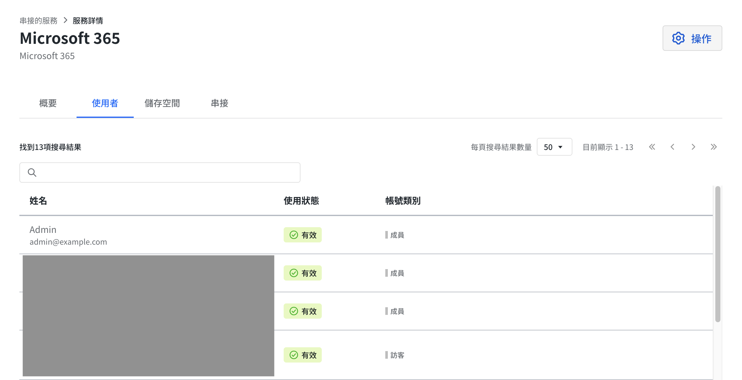742x380 pixels.
Task: Select the Admin user name
Action: (43, 230)
